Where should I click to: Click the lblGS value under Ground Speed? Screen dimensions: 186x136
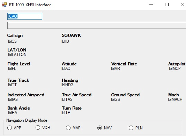pyautogui.click(x=116, y=99)
